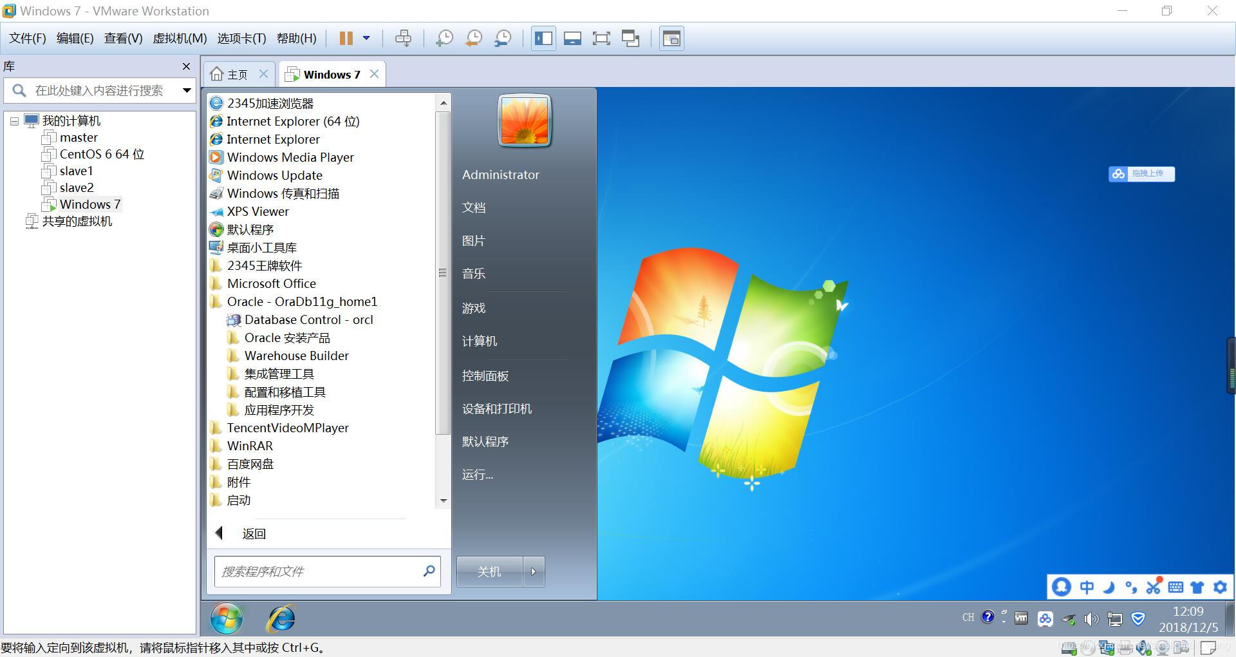Viewport: 1236px width, 657px height.
Task: Open the library search dropdown arrow
Action: [x=187, y=90]
